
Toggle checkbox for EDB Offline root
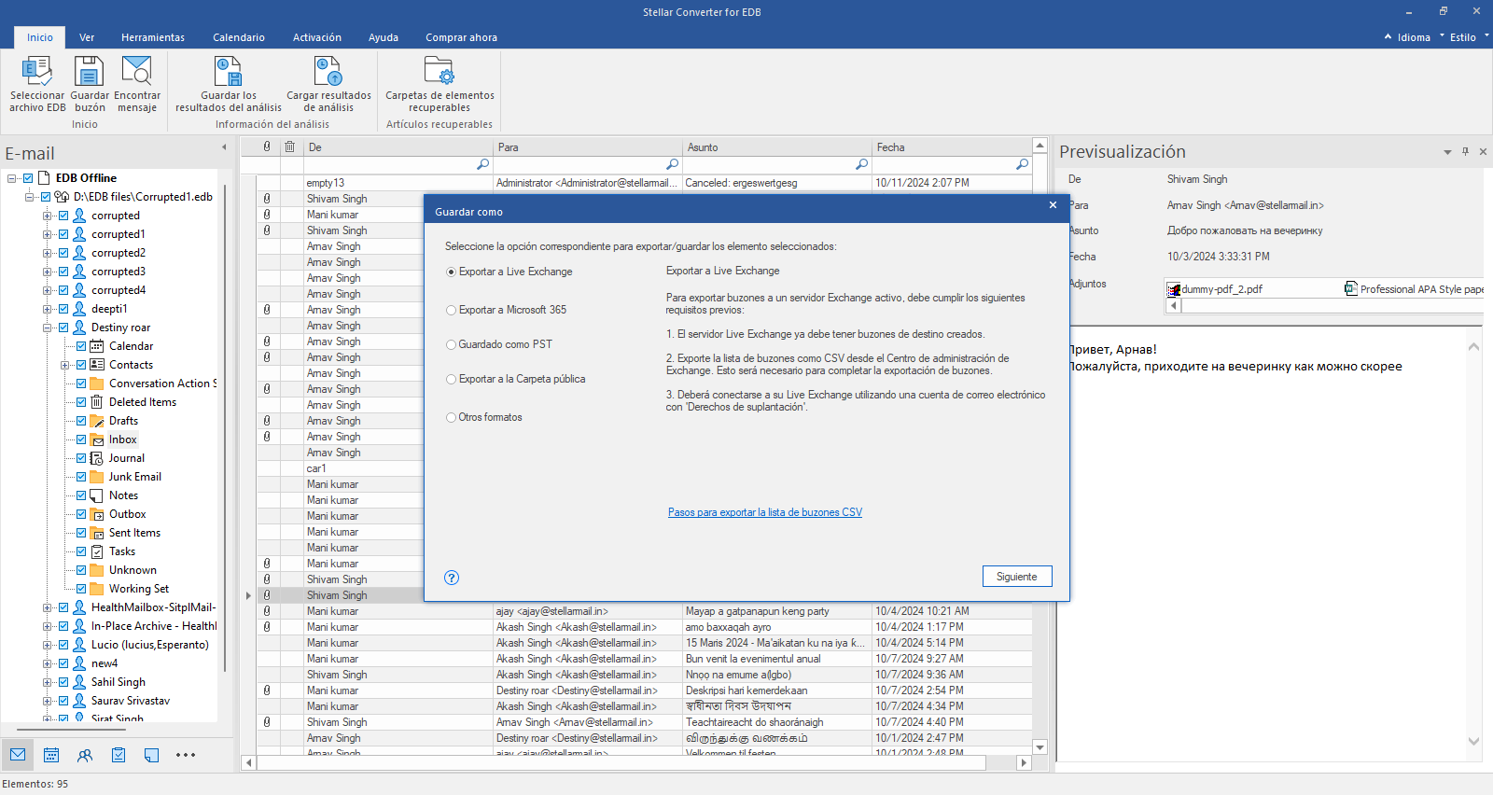(28, 178)
